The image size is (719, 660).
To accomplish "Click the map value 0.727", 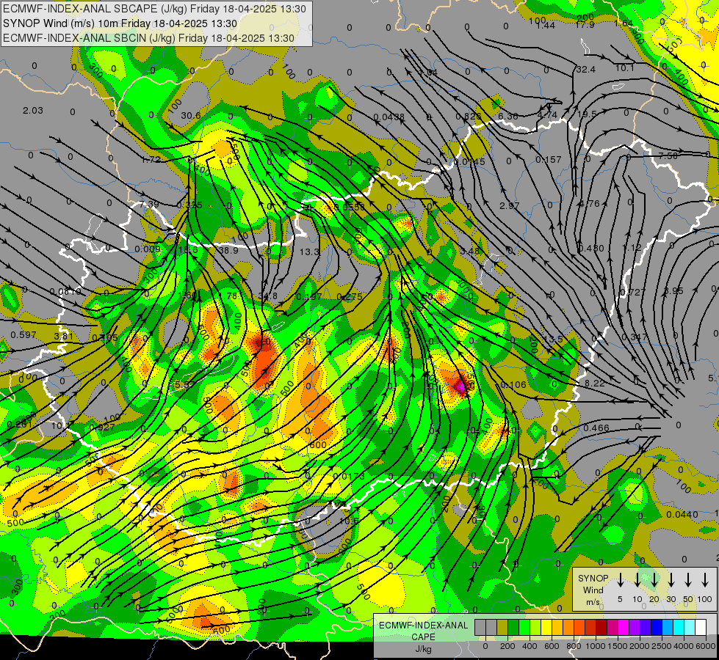I will (x=633, y=292).
